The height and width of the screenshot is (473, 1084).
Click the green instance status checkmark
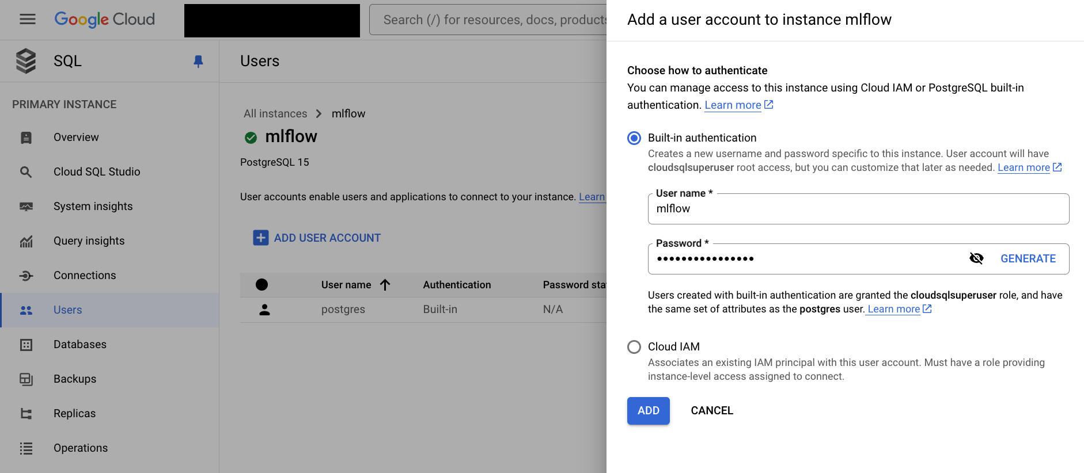pyautogui.click(x=251, y=138)
